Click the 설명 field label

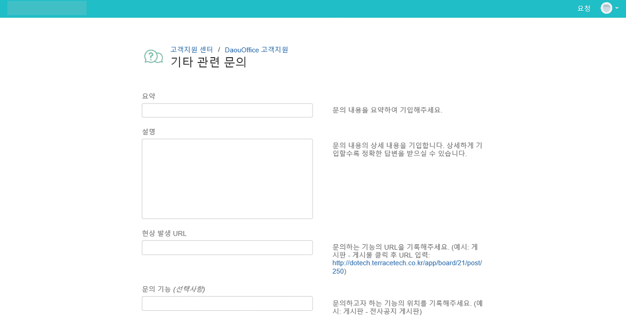coord(149,132)
